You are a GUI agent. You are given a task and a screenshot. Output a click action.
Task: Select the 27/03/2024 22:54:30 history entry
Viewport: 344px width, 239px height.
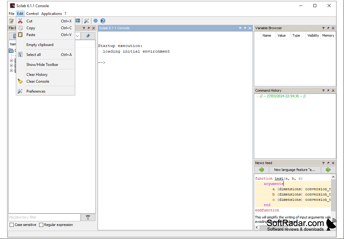(283, 96)
